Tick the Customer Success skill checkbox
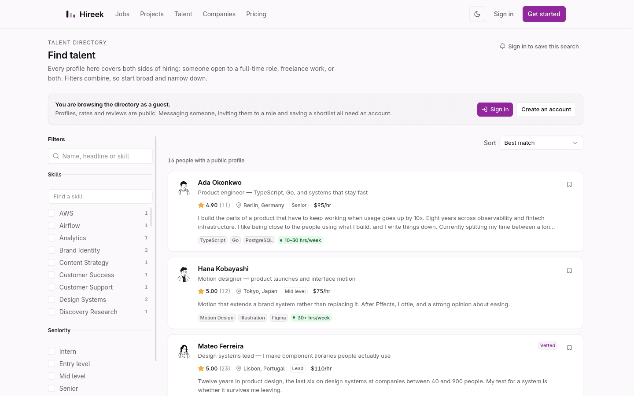The height and width of the screenshot is (396, 634). [x=52, y=275]
